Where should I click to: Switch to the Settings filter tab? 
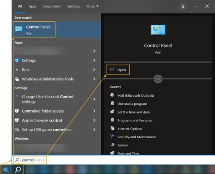click(x=73, y=6)
